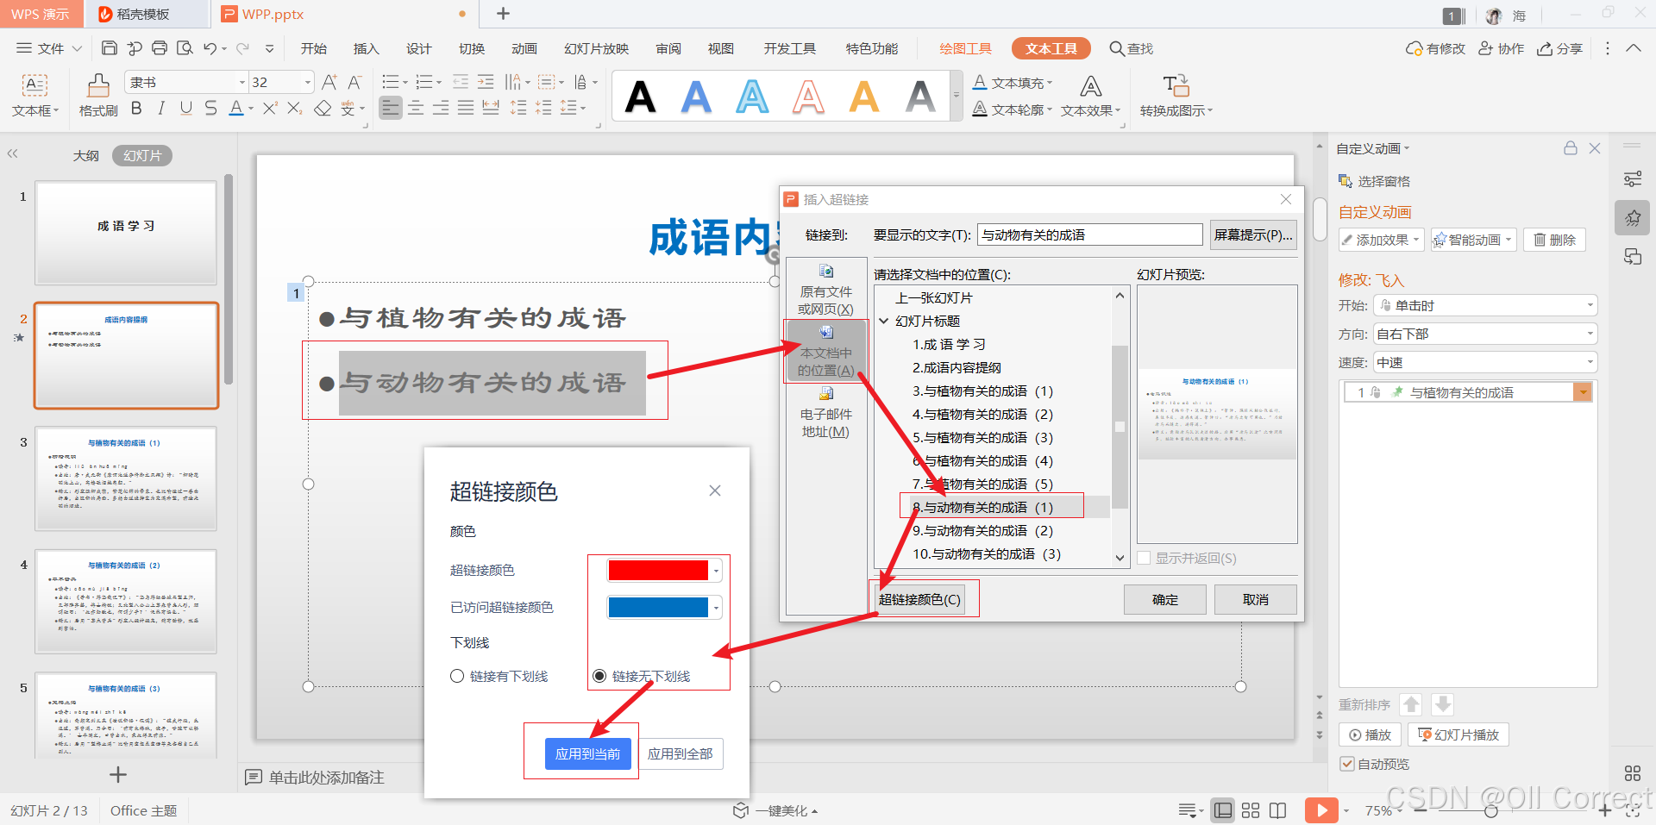The width and height of the screenshot is (1656, 825).
Task: Switch to reading view icon
Action: click(1278, 810)
